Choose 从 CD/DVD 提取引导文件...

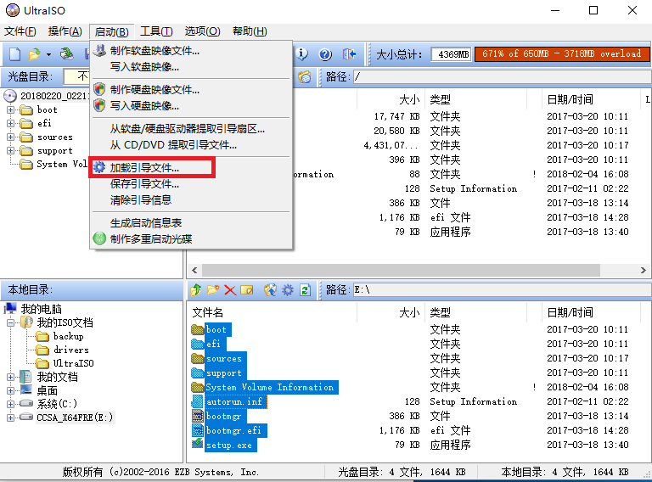pos(191,144)
